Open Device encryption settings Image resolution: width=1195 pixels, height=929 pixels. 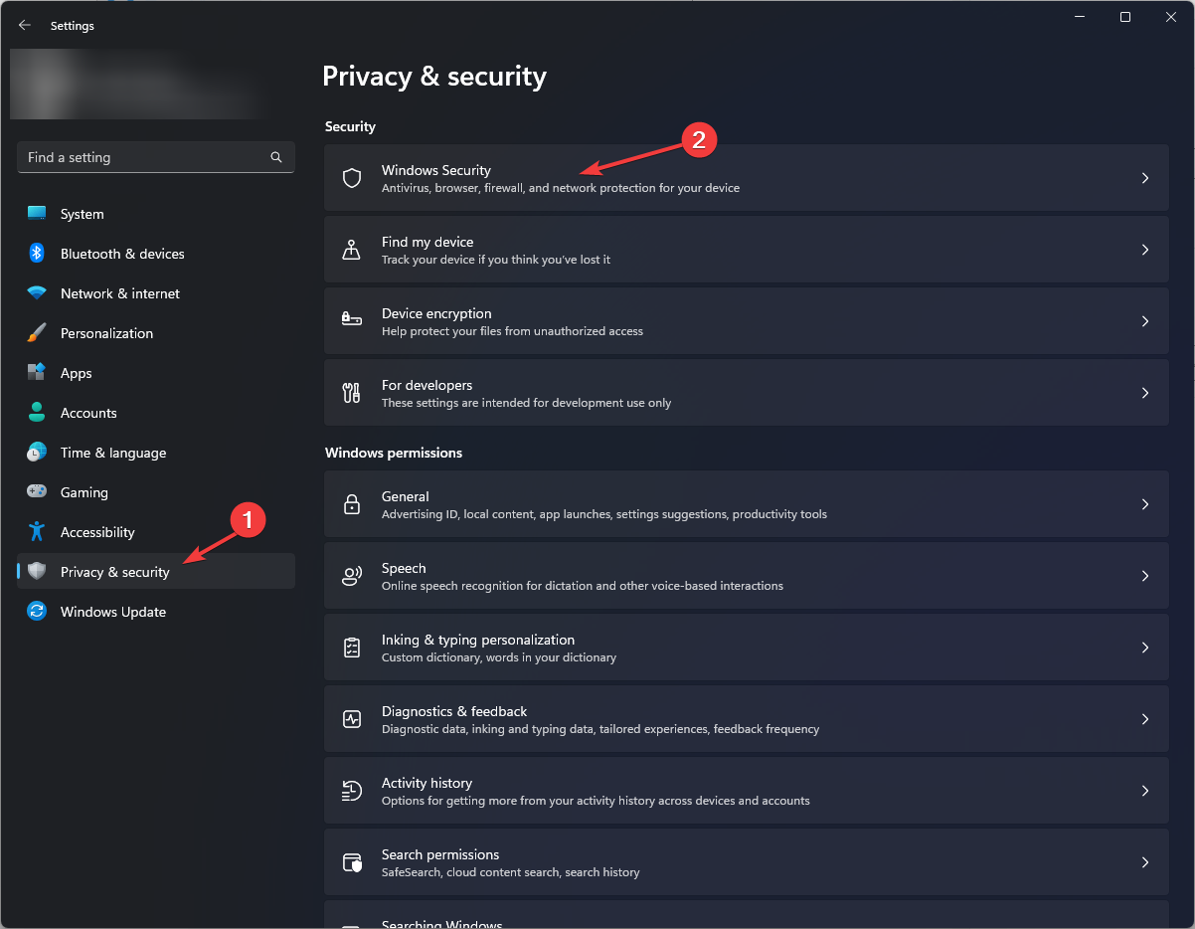point(747,321)
